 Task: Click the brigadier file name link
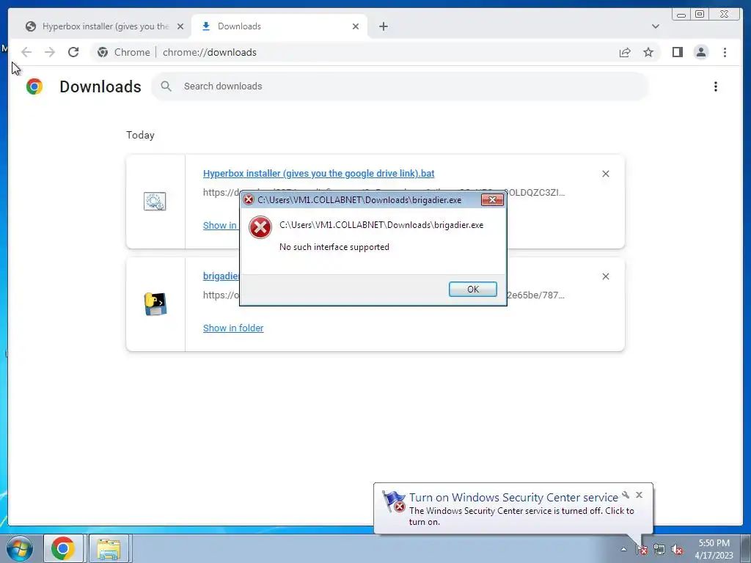pyautogui.click(x=221, y=276)
